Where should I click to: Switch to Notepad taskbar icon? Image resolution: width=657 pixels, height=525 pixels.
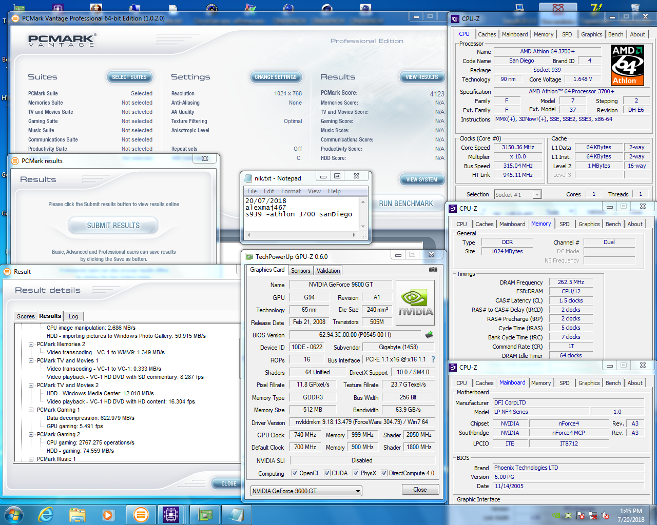point(237,514)
